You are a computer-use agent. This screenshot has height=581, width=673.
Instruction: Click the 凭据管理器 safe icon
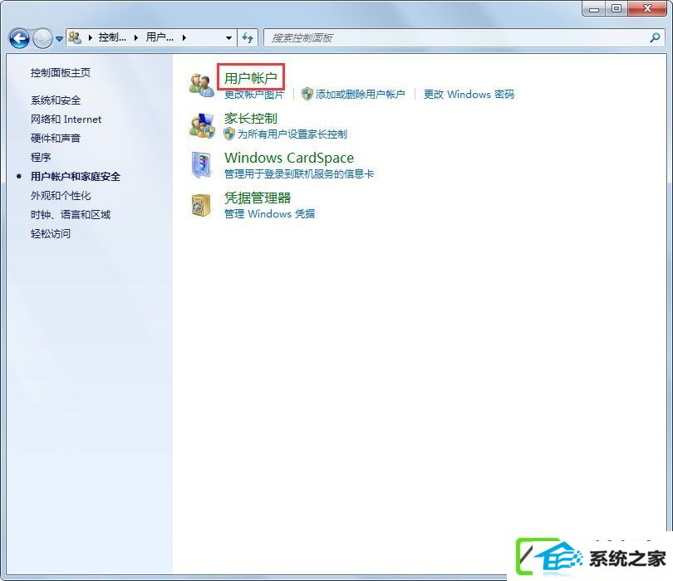point(201,205)
